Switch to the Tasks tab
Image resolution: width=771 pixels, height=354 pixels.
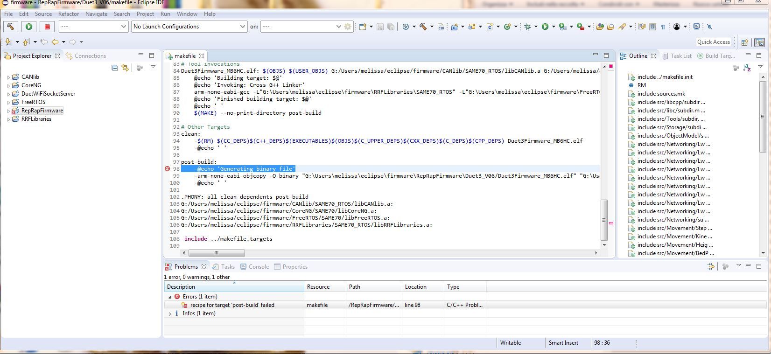223,267
